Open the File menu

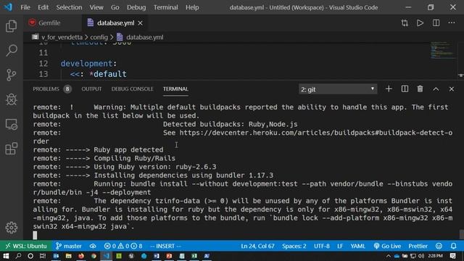pyautogui.click(x=25, y=7)
